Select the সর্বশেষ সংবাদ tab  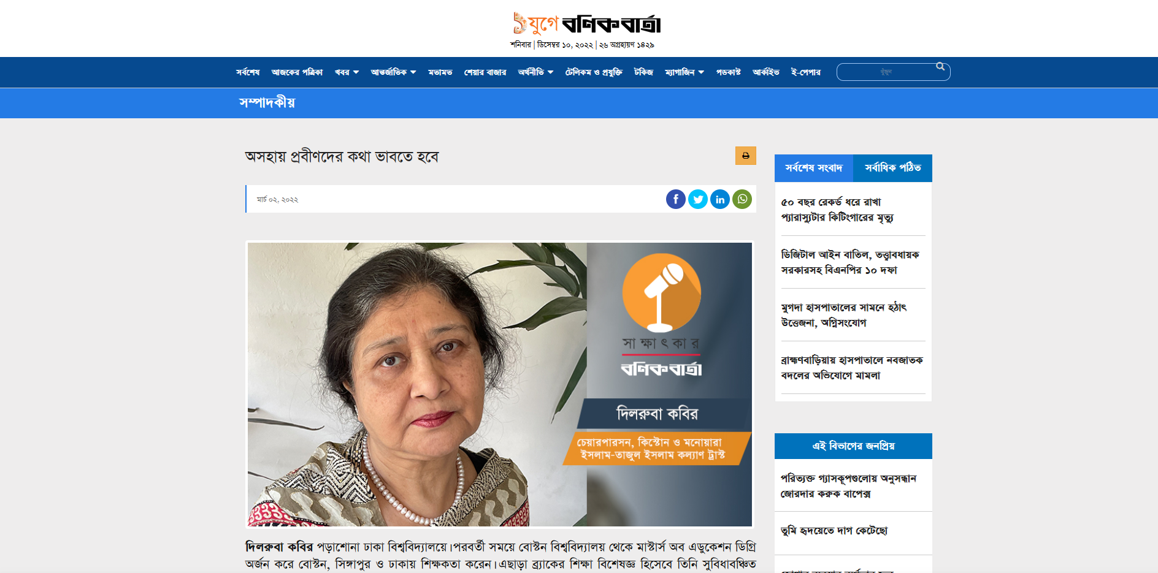pos(814,168)
